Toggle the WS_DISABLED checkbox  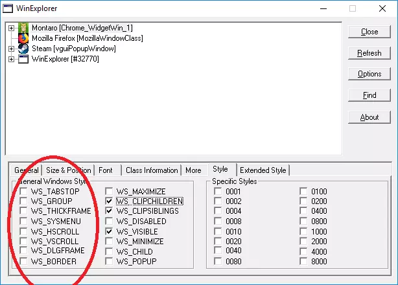coord(109,221)
